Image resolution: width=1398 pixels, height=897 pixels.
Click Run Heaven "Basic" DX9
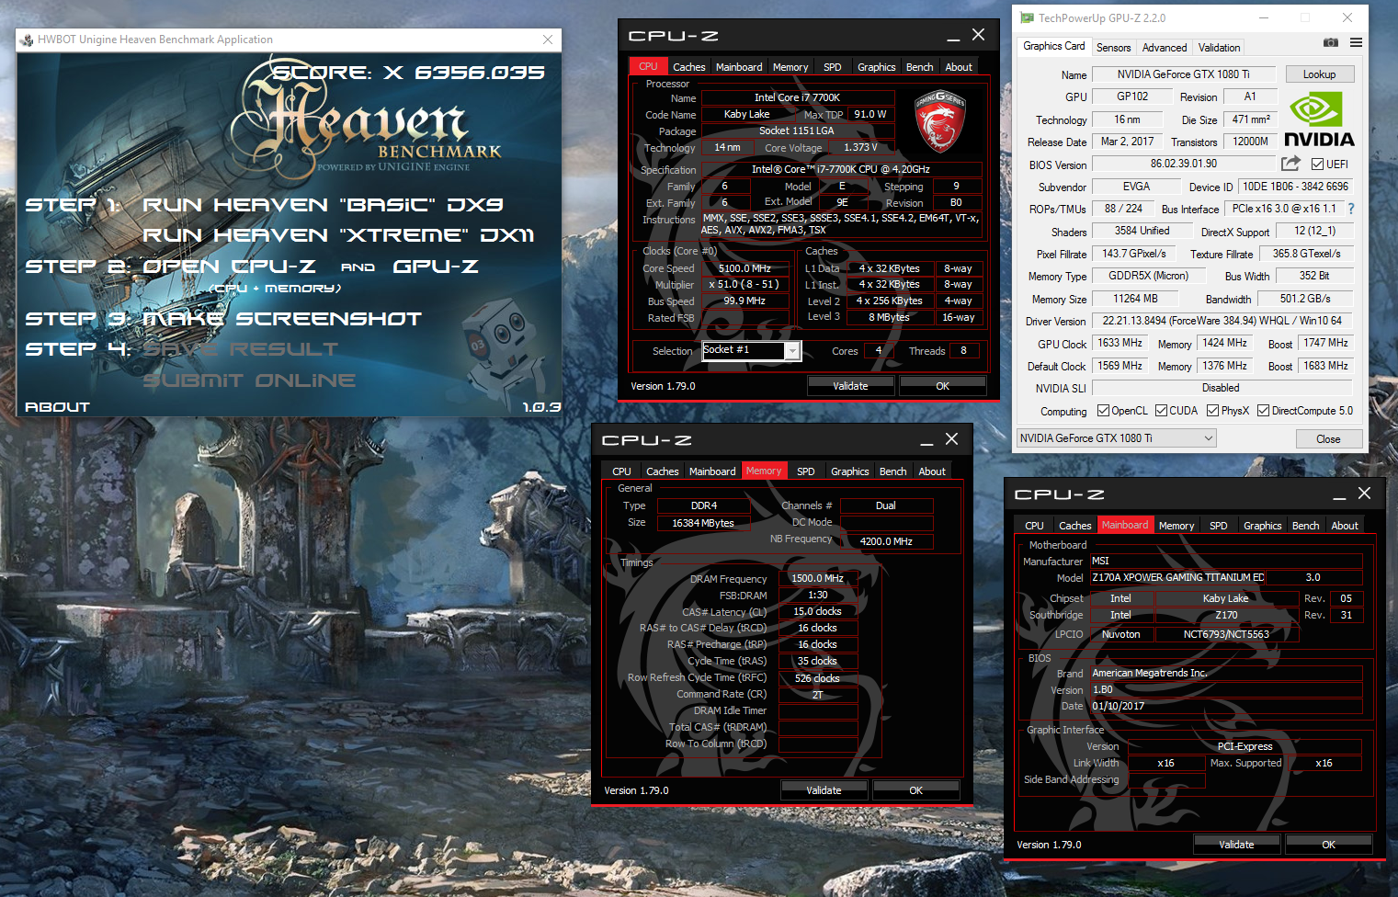pyautogui.click(x=323, y=204)
